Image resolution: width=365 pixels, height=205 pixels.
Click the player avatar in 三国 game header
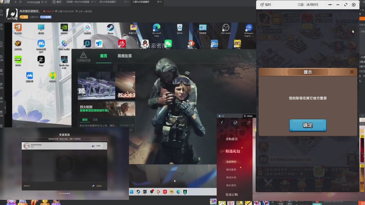pyautogui.click(x=265, y=19)
